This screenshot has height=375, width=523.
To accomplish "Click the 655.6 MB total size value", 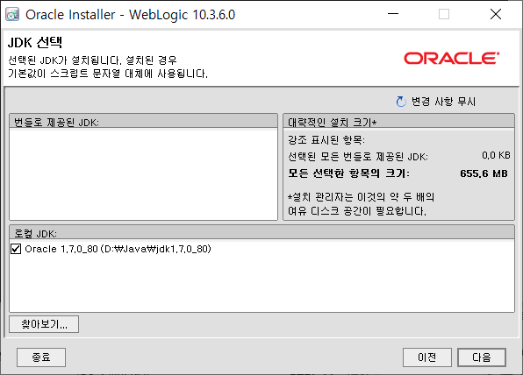I will point(484,173).
